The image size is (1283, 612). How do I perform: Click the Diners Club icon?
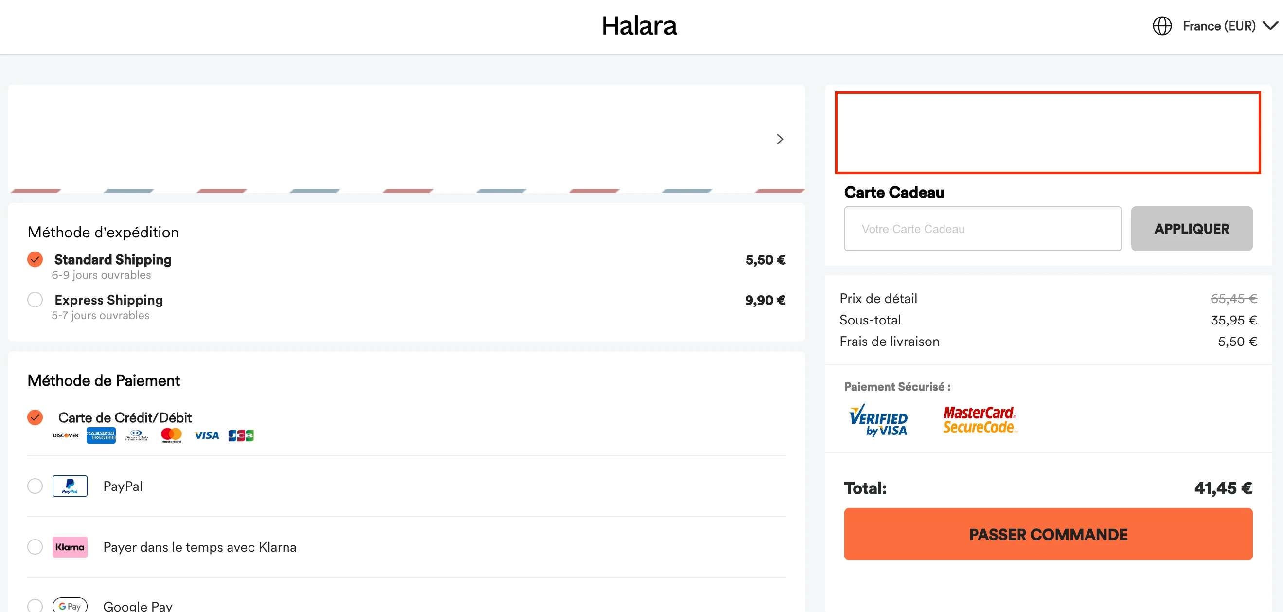click(136, 434)
